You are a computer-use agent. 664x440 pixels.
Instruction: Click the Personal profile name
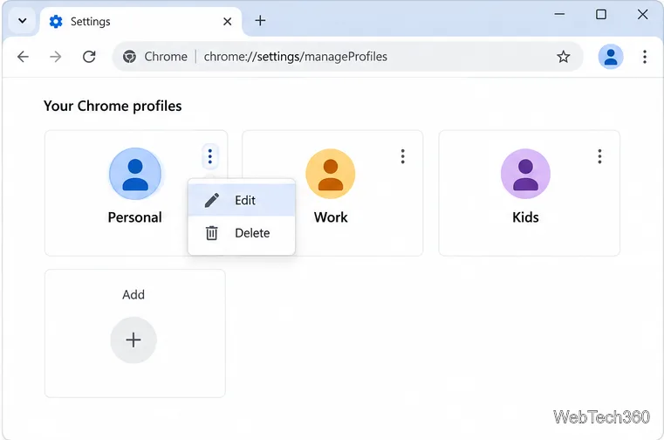[134, 217]
